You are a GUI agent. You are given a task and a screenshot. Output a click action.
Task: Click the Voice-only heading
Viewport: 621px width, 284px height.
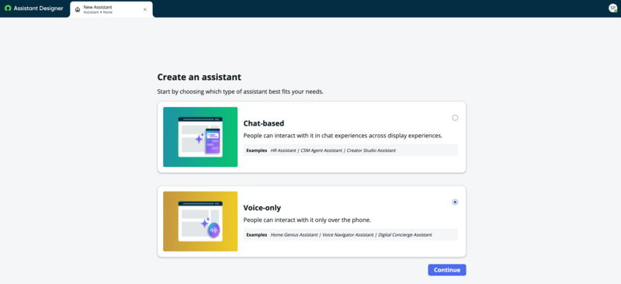coord(263,207)
